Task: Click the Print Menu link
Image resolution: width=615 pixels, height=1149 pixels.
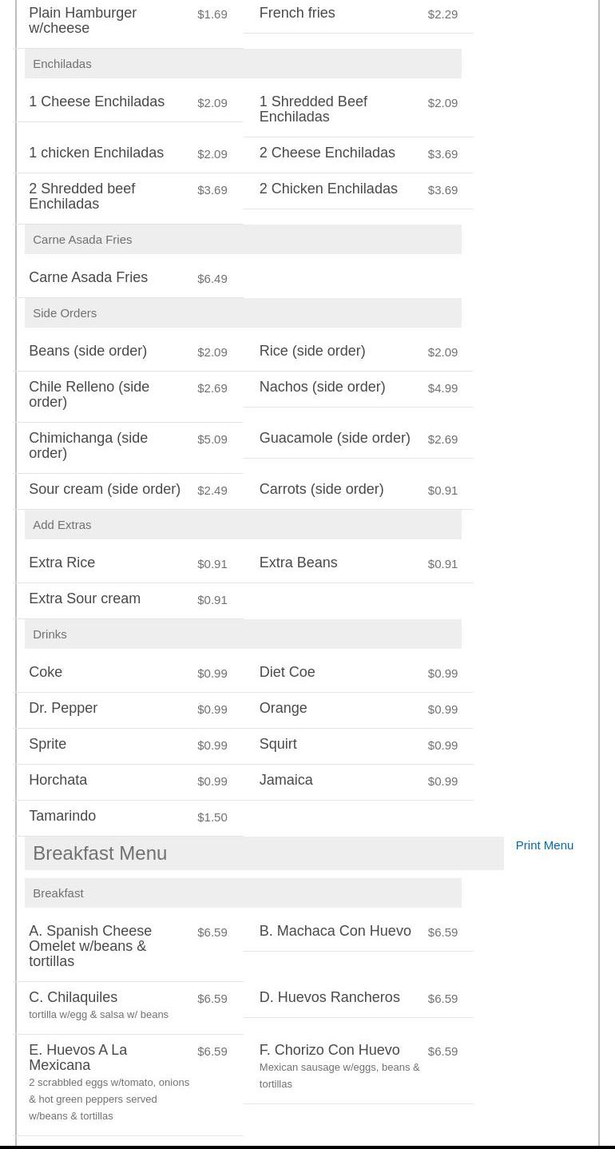Action: (x=544, y=845)
